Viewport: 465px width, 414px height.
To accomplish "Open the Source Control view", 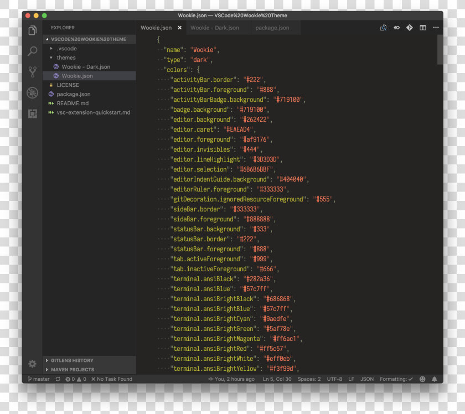I will tap(32, 72).
